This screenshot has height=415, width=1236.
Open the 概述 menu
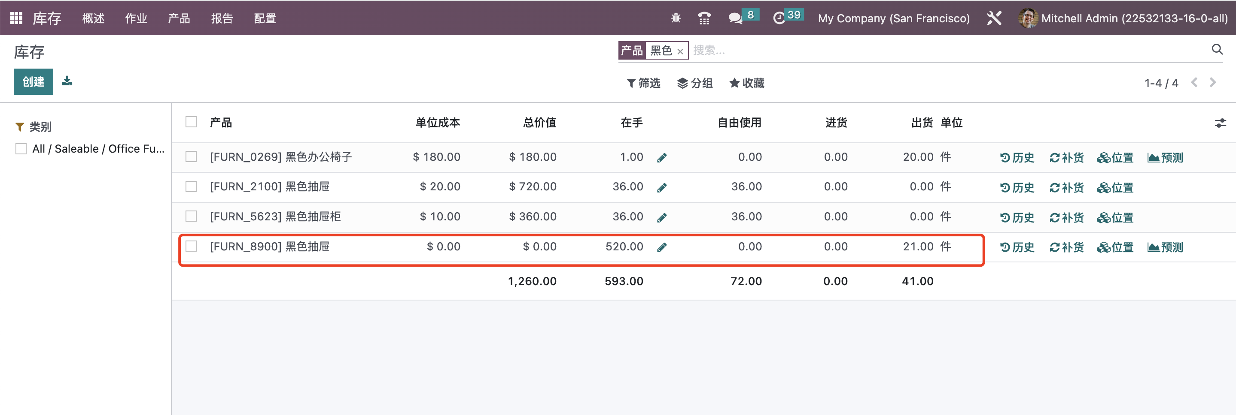(93, 18)
